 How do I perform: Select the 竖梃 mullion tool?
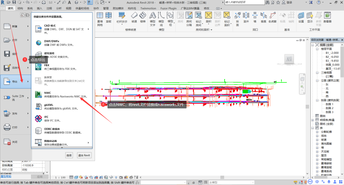click(x=109, y=18)
